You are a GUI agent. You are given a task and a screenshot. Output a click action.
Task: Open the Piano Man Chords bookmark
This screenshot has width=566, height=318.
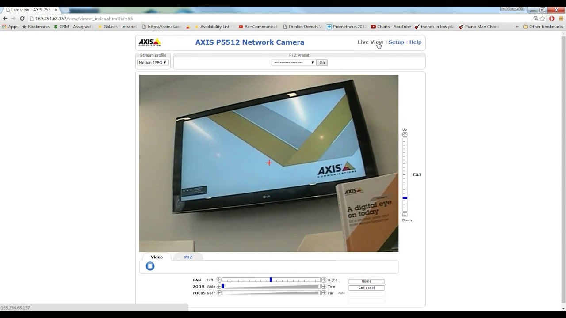tap(479, 26)
